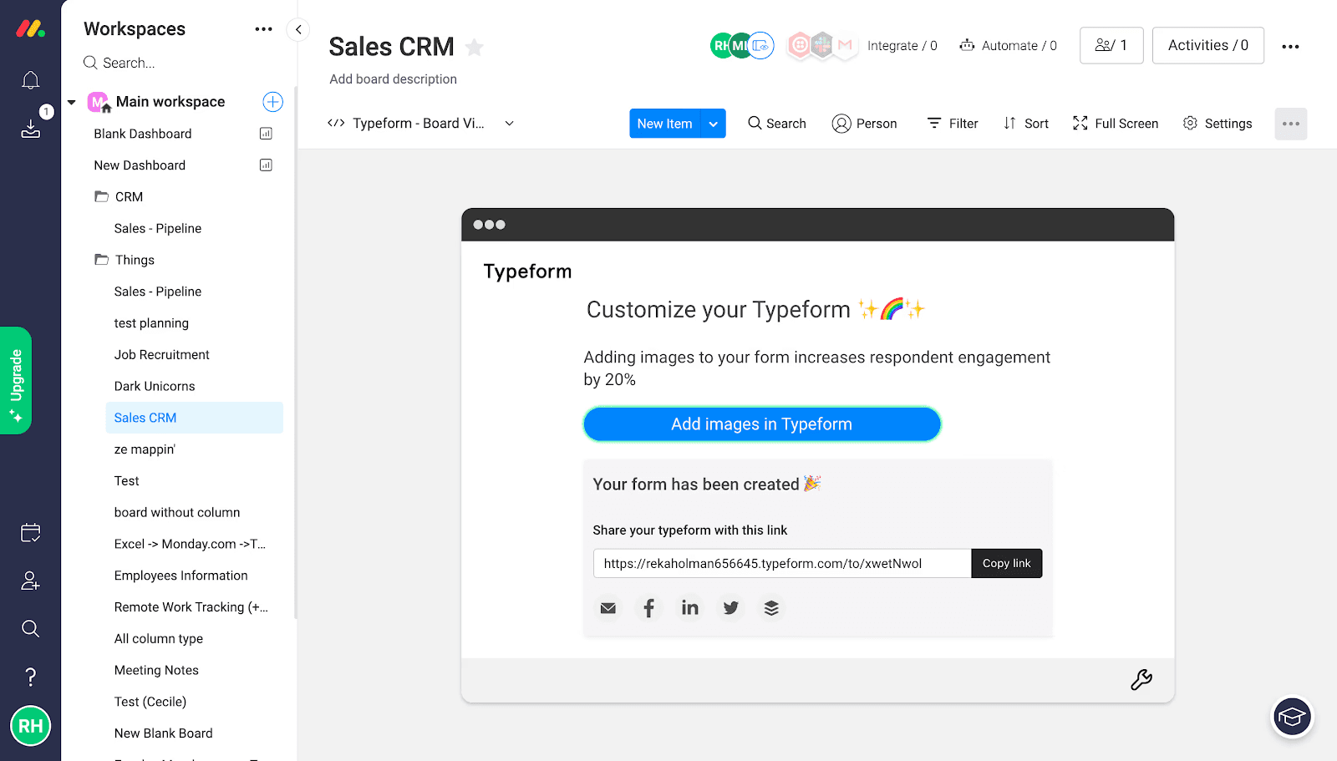1337x761 pixels.
Task: Open Remote Work Tracking board
Action: (191, 607)
